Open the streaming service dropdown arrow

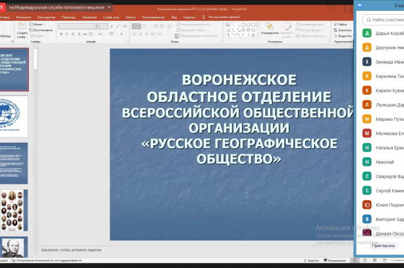coord(109,7)
